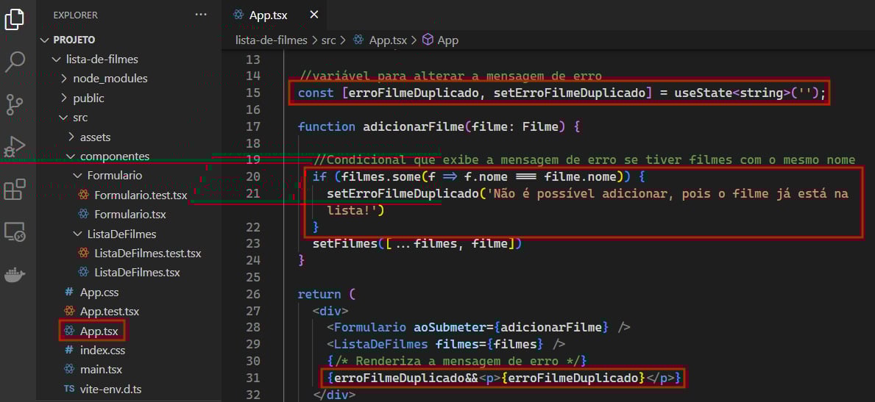Open Formulario.test.tsx file

click(x=141, y=195)
